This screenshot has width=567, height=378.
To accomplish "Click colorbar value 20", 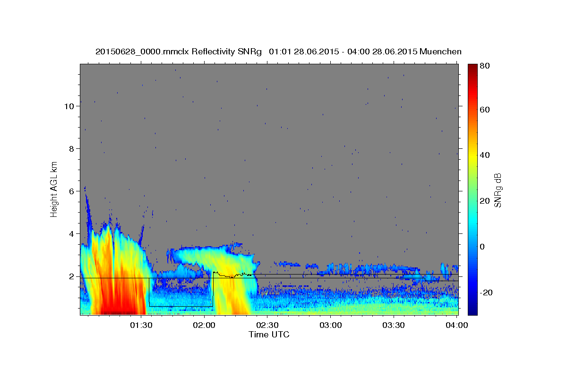I will pos(485,201).
